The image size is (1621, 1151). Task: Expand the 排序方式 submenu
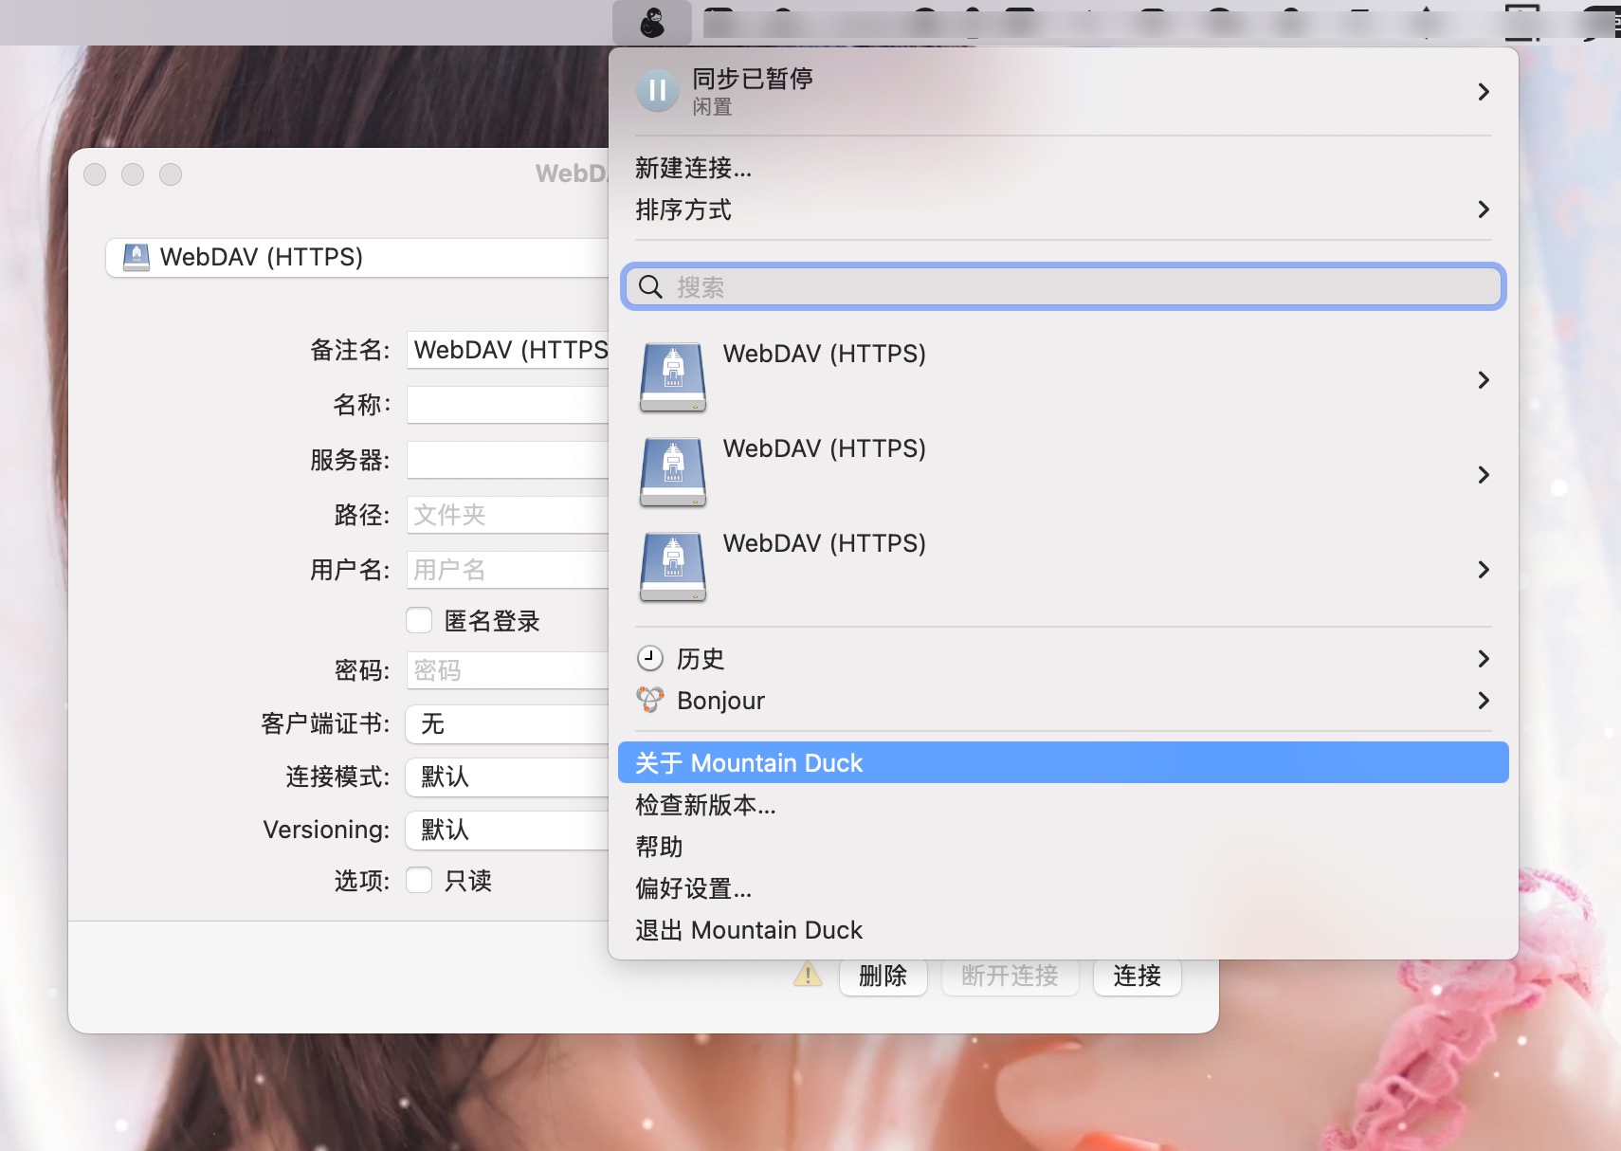[1062, 210]
